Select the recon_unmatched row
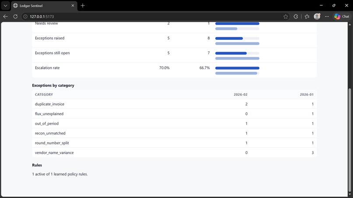353x198 pixels. point(174,133)
